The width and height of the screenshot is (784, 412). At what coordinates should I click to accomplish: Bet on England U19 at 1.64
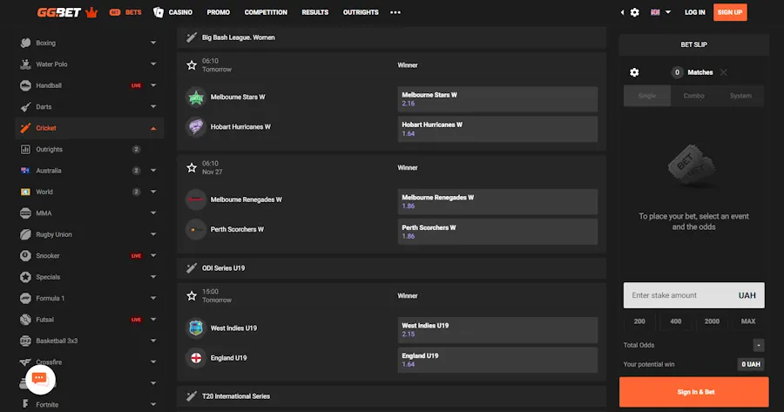497,360
